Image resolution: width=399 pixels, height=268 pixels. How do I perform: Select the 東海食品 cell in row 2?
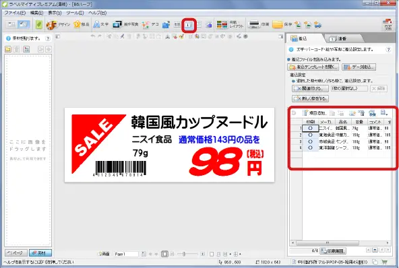326,135
